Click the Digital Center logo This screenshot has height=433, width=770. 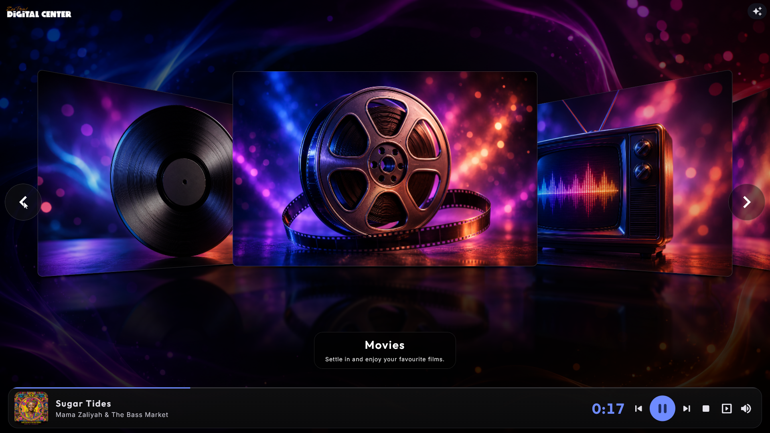[39, 12]
